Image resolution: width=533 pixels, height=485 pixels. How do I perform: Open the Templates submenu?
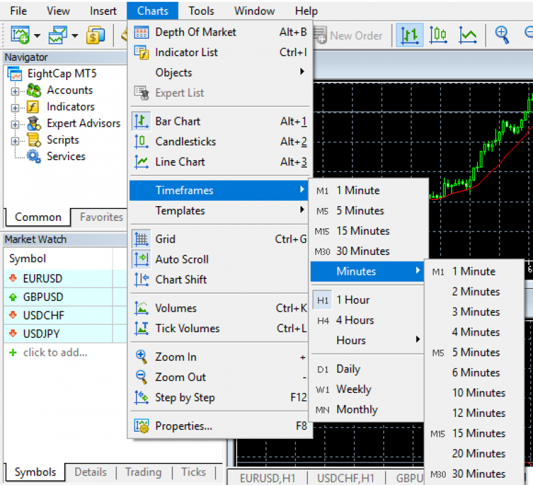(x=219, y=211)
